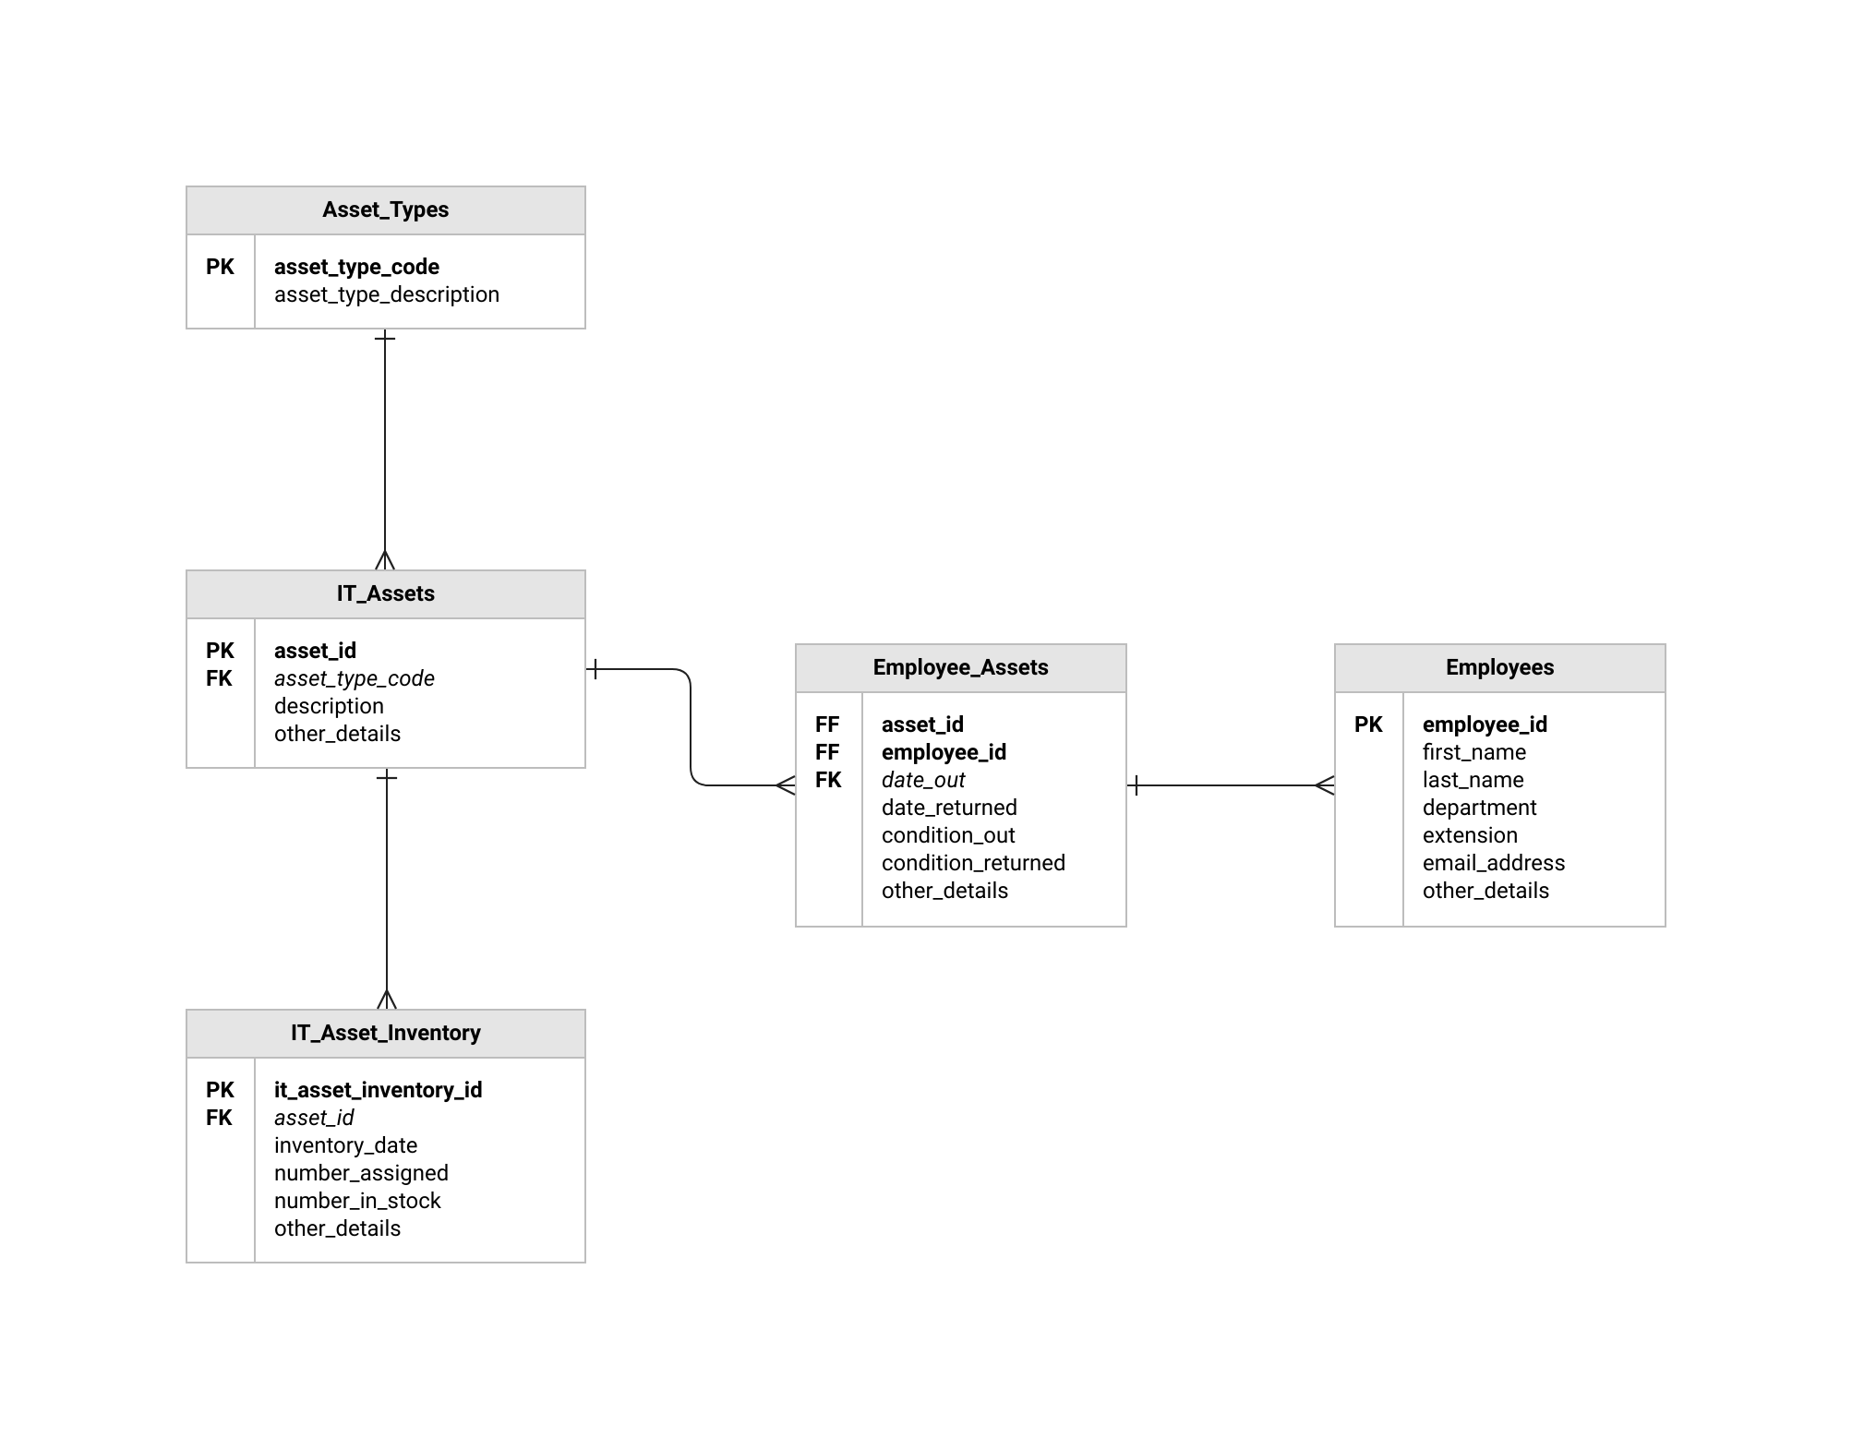Viewport: 1852px width, 1449px height.
Task: Select the first_name field
Action: (1474, 752)
